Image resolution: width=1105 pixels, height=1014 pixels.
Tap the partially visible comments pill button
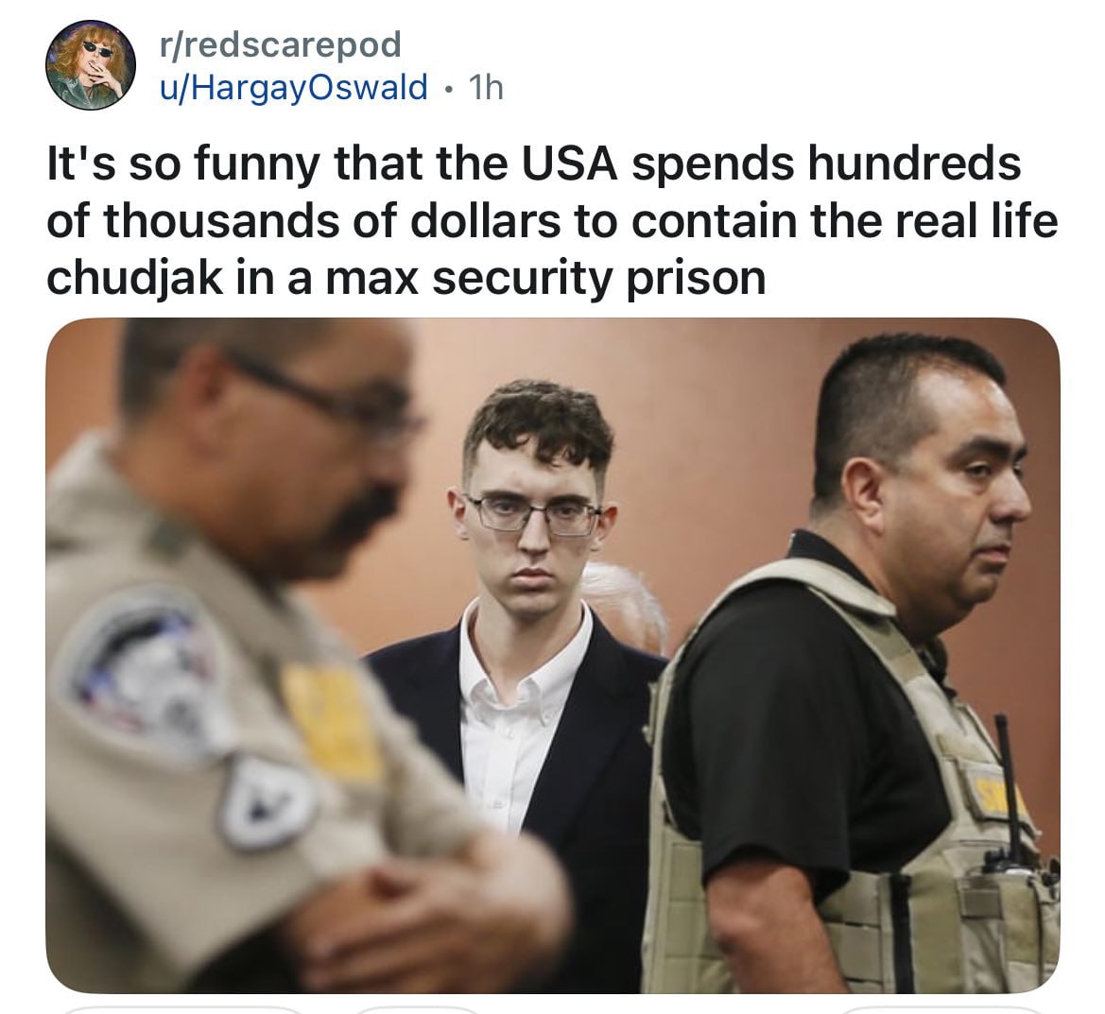tap(417, 1010)
